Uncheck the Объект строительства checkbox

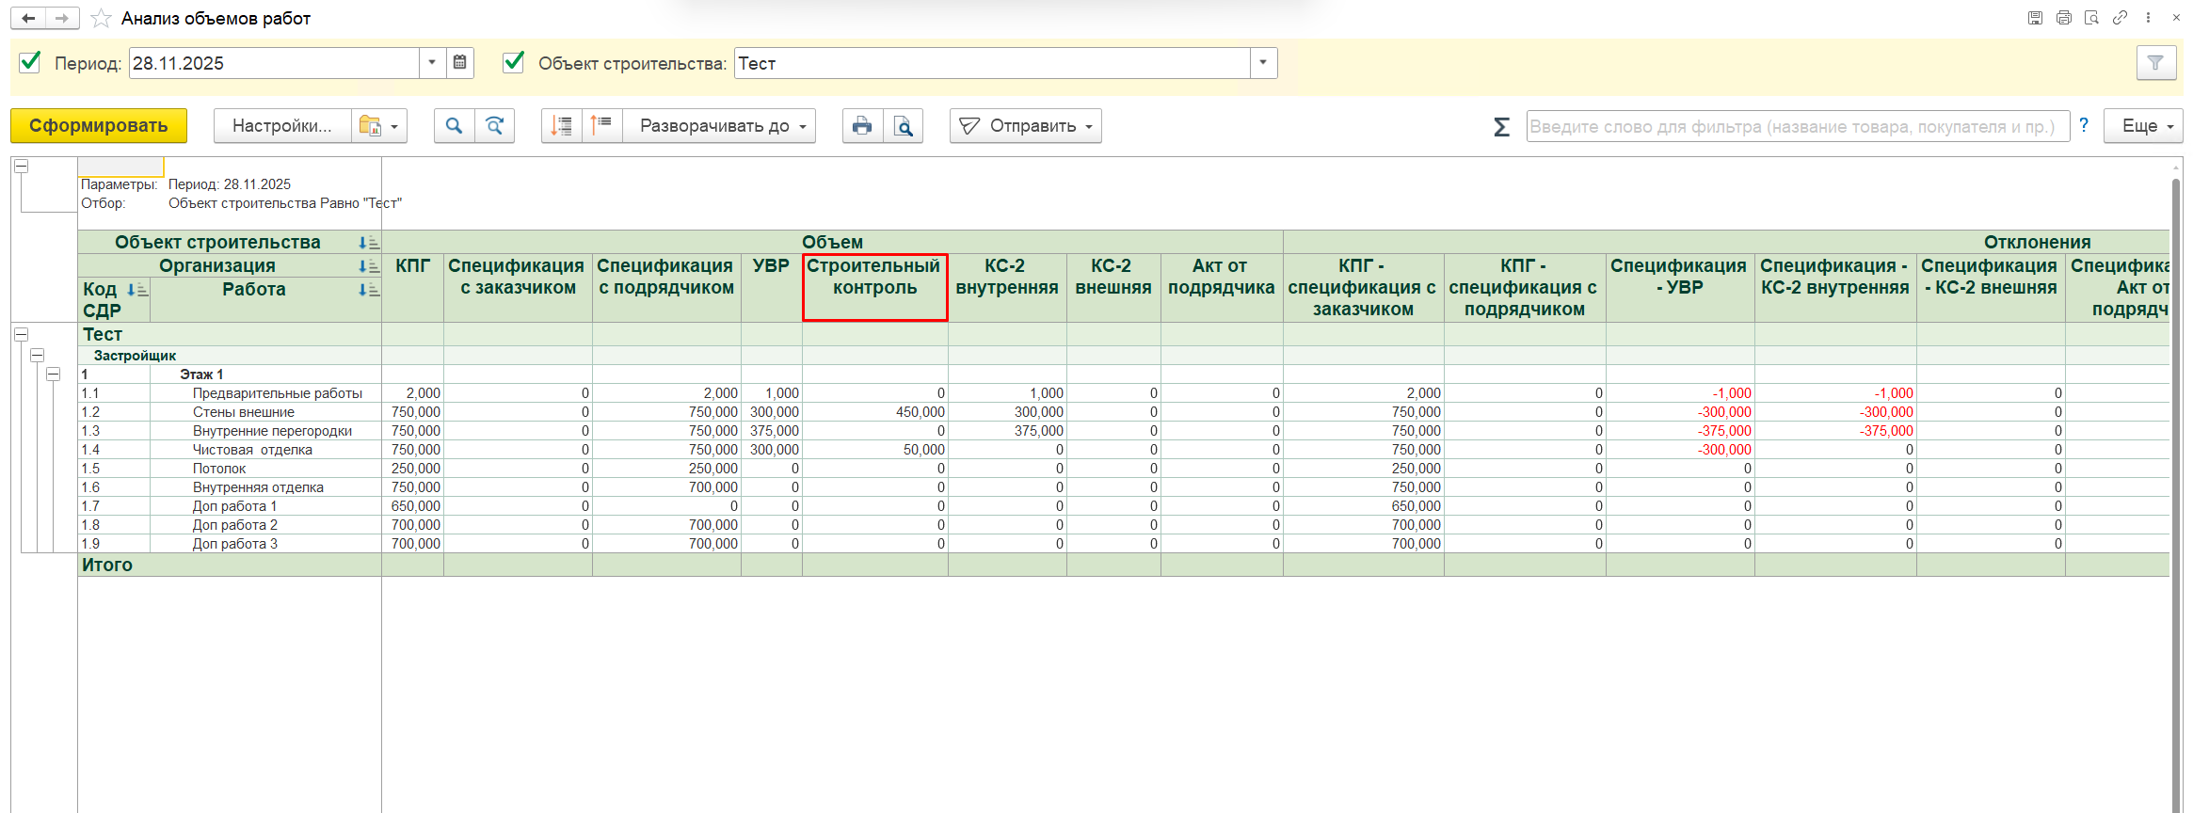coord(514,62)
